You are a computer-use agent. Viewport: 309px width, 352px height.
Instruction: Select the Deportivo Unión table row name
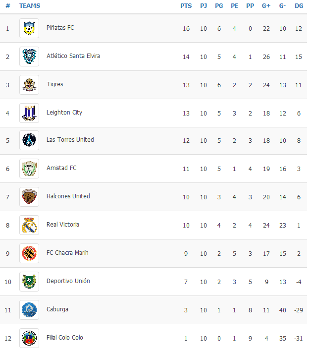tap(68, 281)
